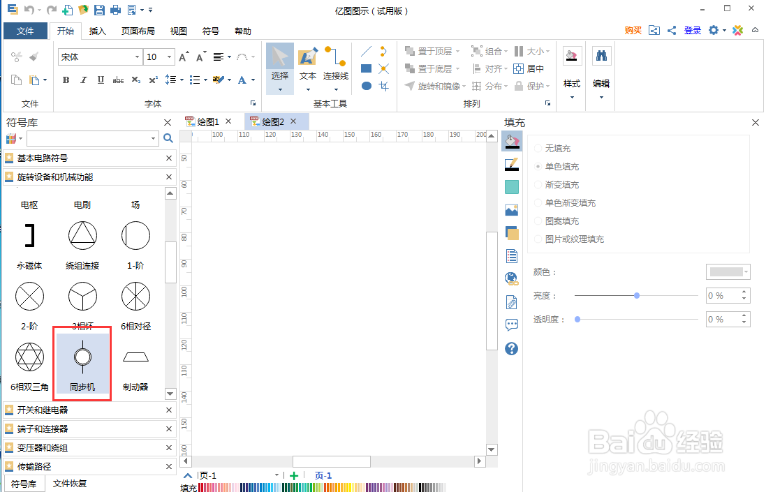Pick the rectangle shape tool
This screenshot has width=766, height=492.
tap(367, 68)
